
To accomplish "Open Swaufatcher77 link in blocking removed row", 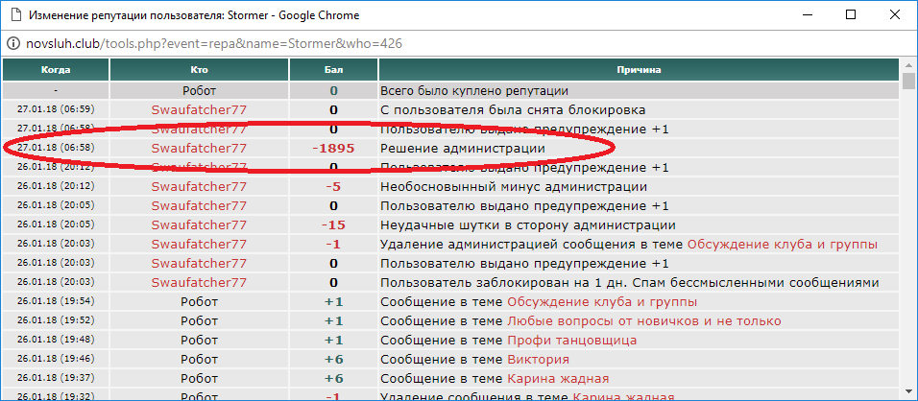I will click(199, 110).
